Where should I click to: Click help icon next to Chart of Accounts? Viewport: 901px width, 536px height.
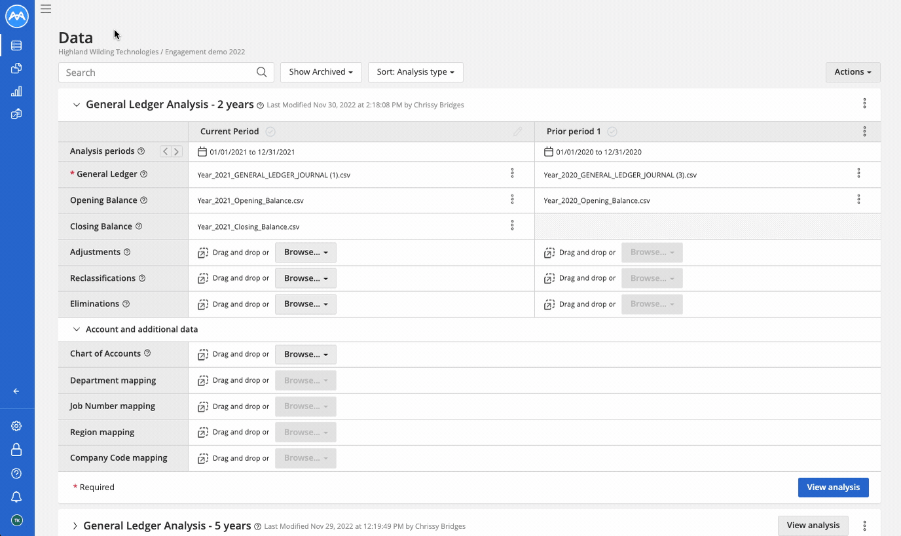[x=147, y=353]
